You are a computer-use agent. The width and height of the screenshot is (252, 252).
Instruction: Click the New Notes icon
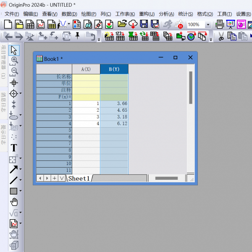tap(88, 24)
